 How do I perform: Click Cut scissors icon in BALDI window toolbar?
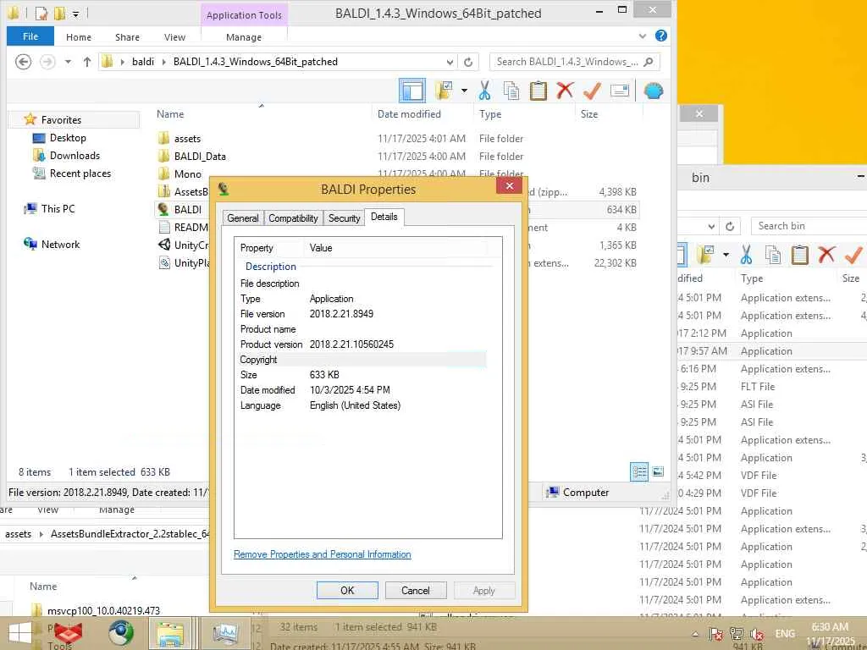484,91
